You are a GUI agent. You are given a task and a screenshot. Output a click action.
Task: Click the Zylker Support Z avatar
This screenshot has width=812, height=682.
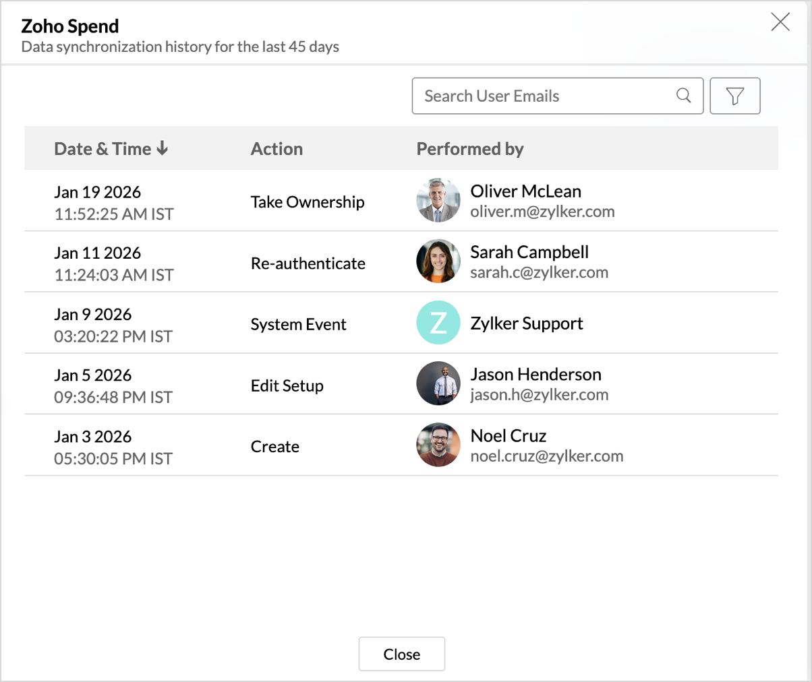coord(438,323)
